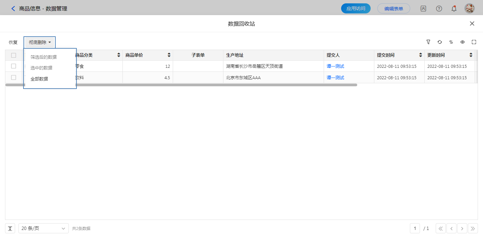Open the contacts book icon in header
This screenshot has height=235, width=483.
click(x=423, y=9)
